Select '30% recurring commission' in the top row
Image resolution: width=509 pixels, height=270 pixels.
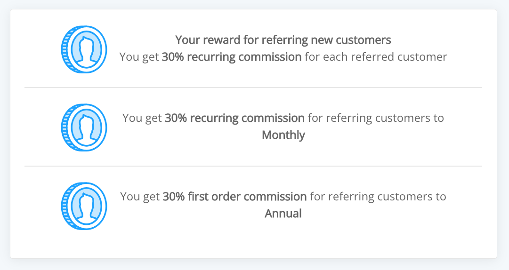[232, 57]
